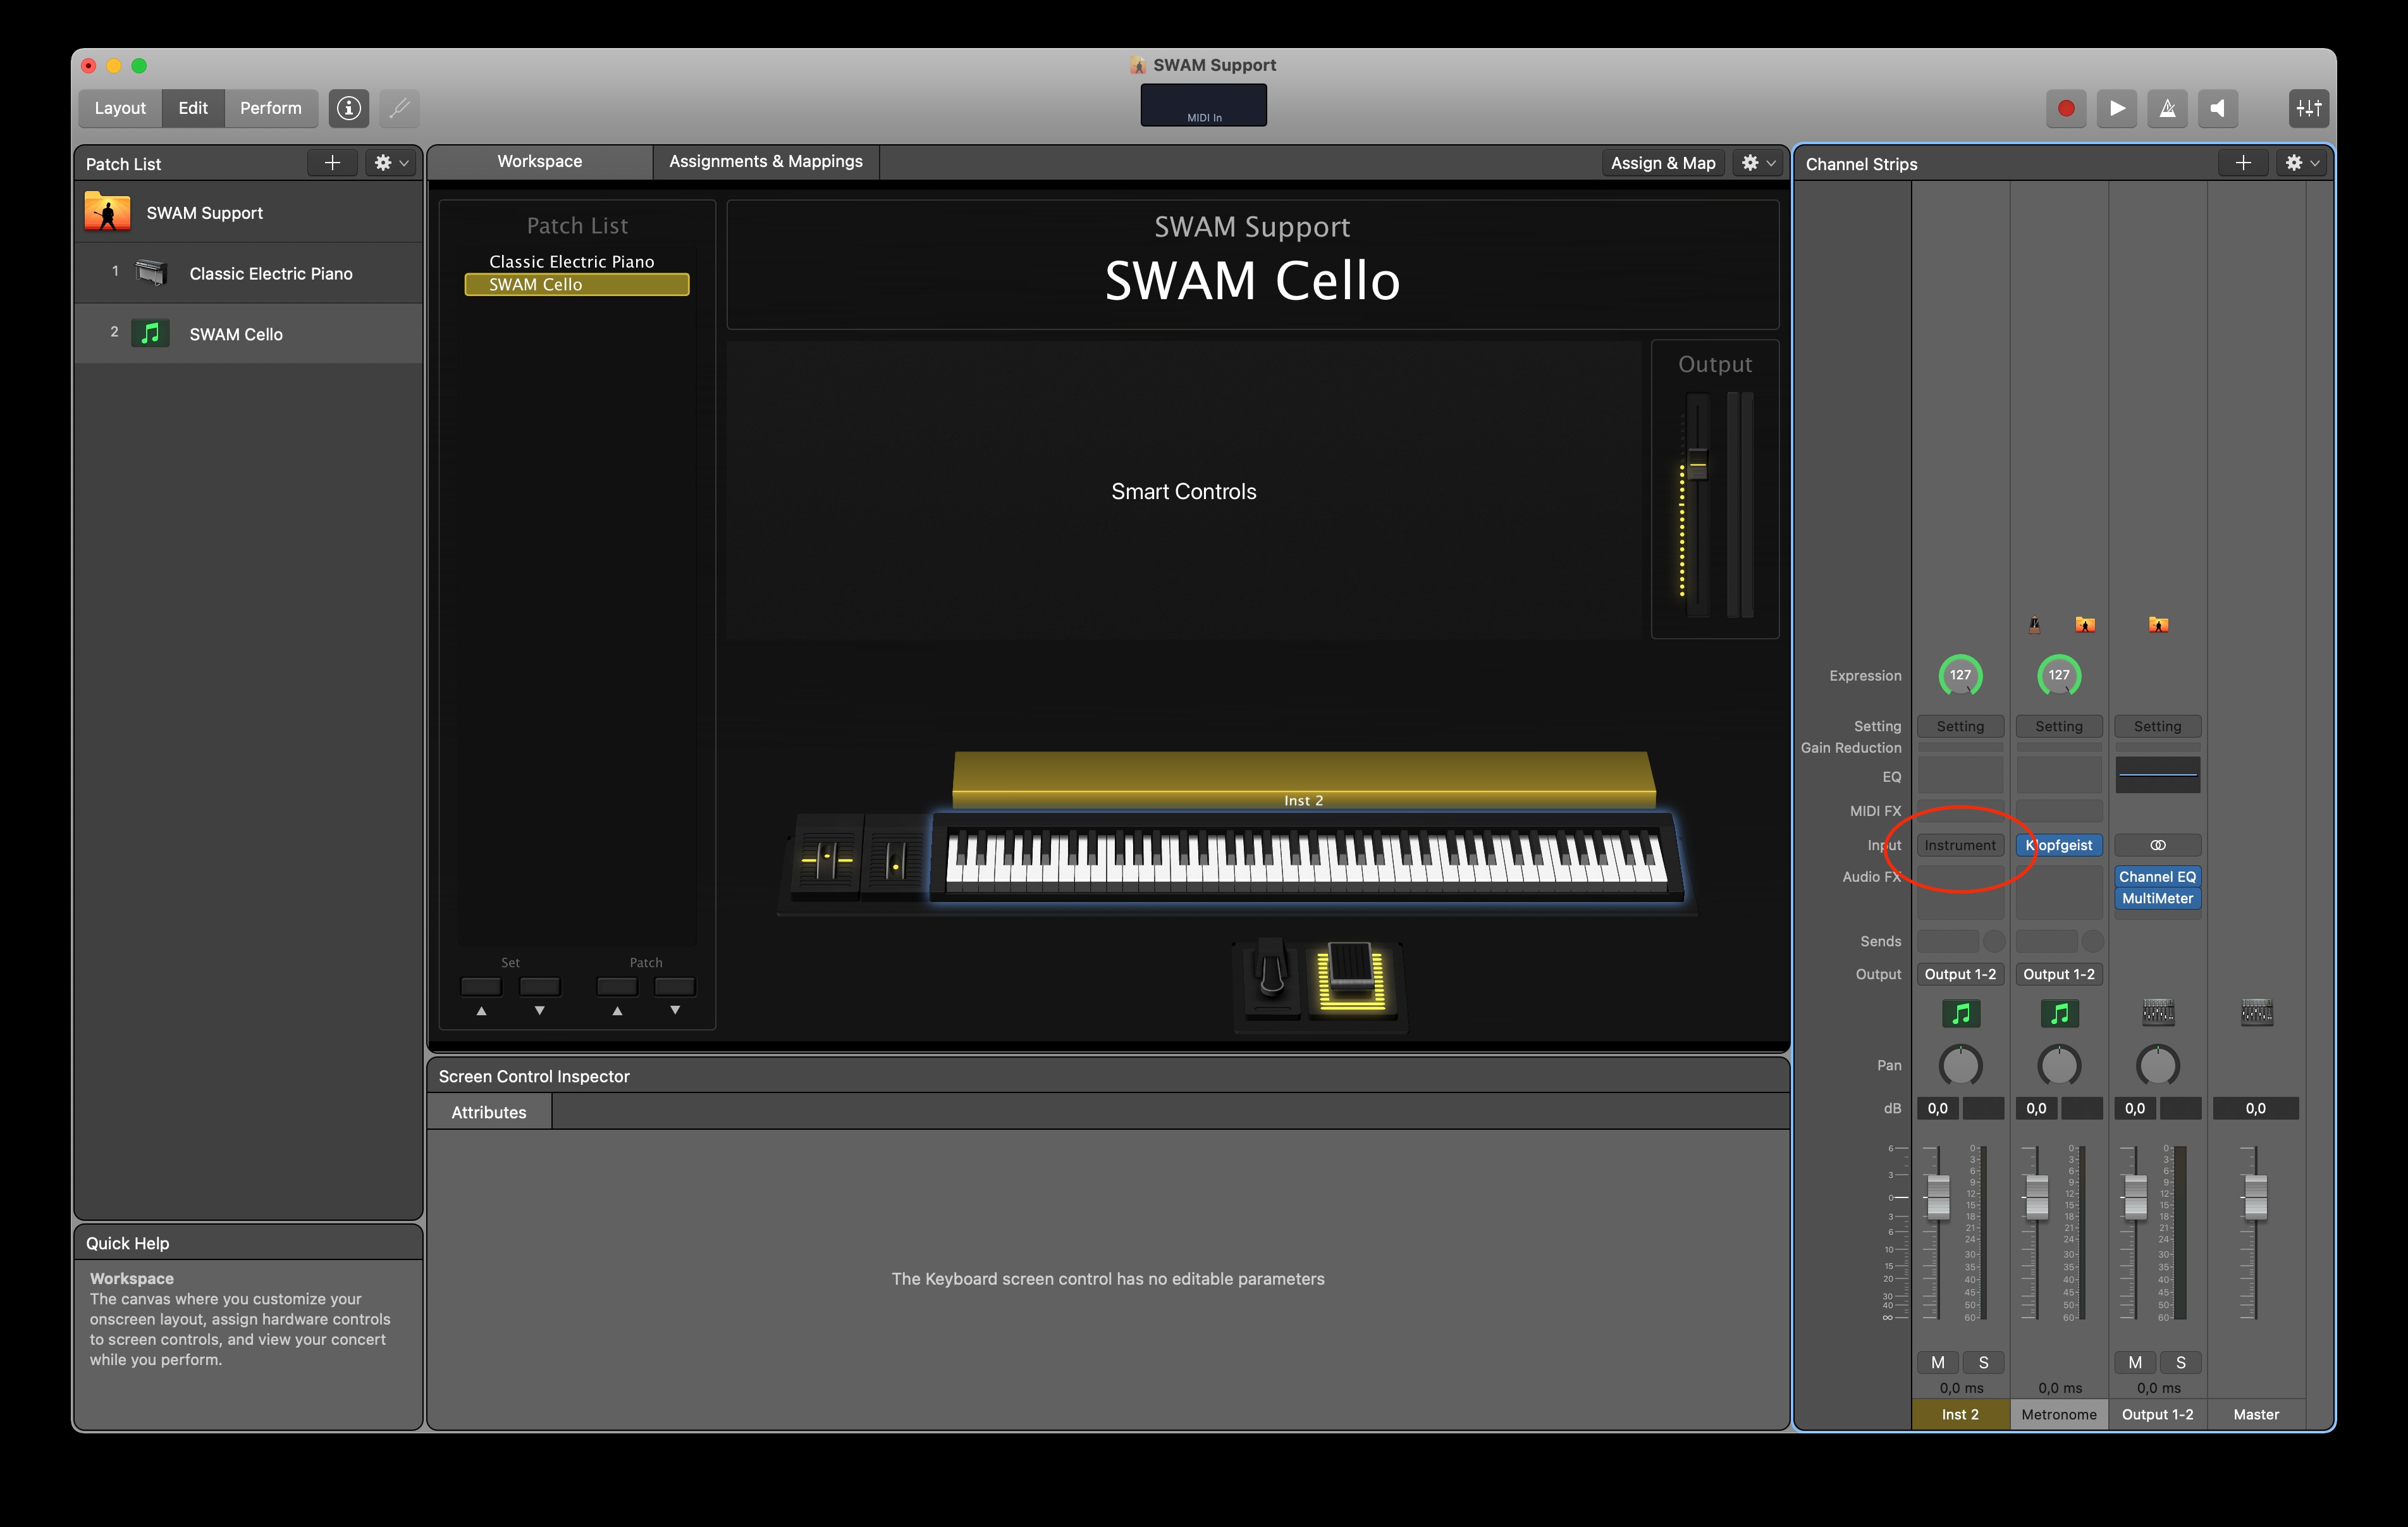
Task: Open the Channel Strips gear dropdown
Action: [x=2301, y=163]
